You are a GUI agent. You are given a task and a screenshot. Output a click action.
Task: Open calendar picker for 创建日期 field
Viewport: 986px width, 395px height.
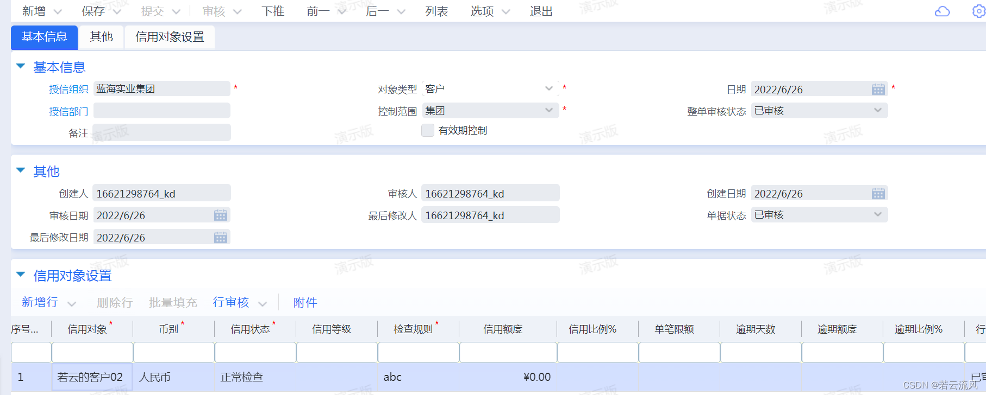(x=878, y=194)
